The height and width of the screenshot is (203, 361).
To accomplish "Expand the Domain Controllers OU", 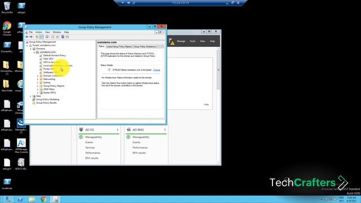I will point(38,76).
